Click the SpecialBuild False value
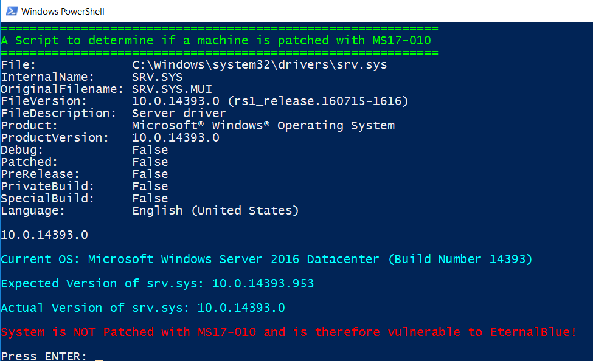This screenshot has height=361, width=593. click(150, 198)
